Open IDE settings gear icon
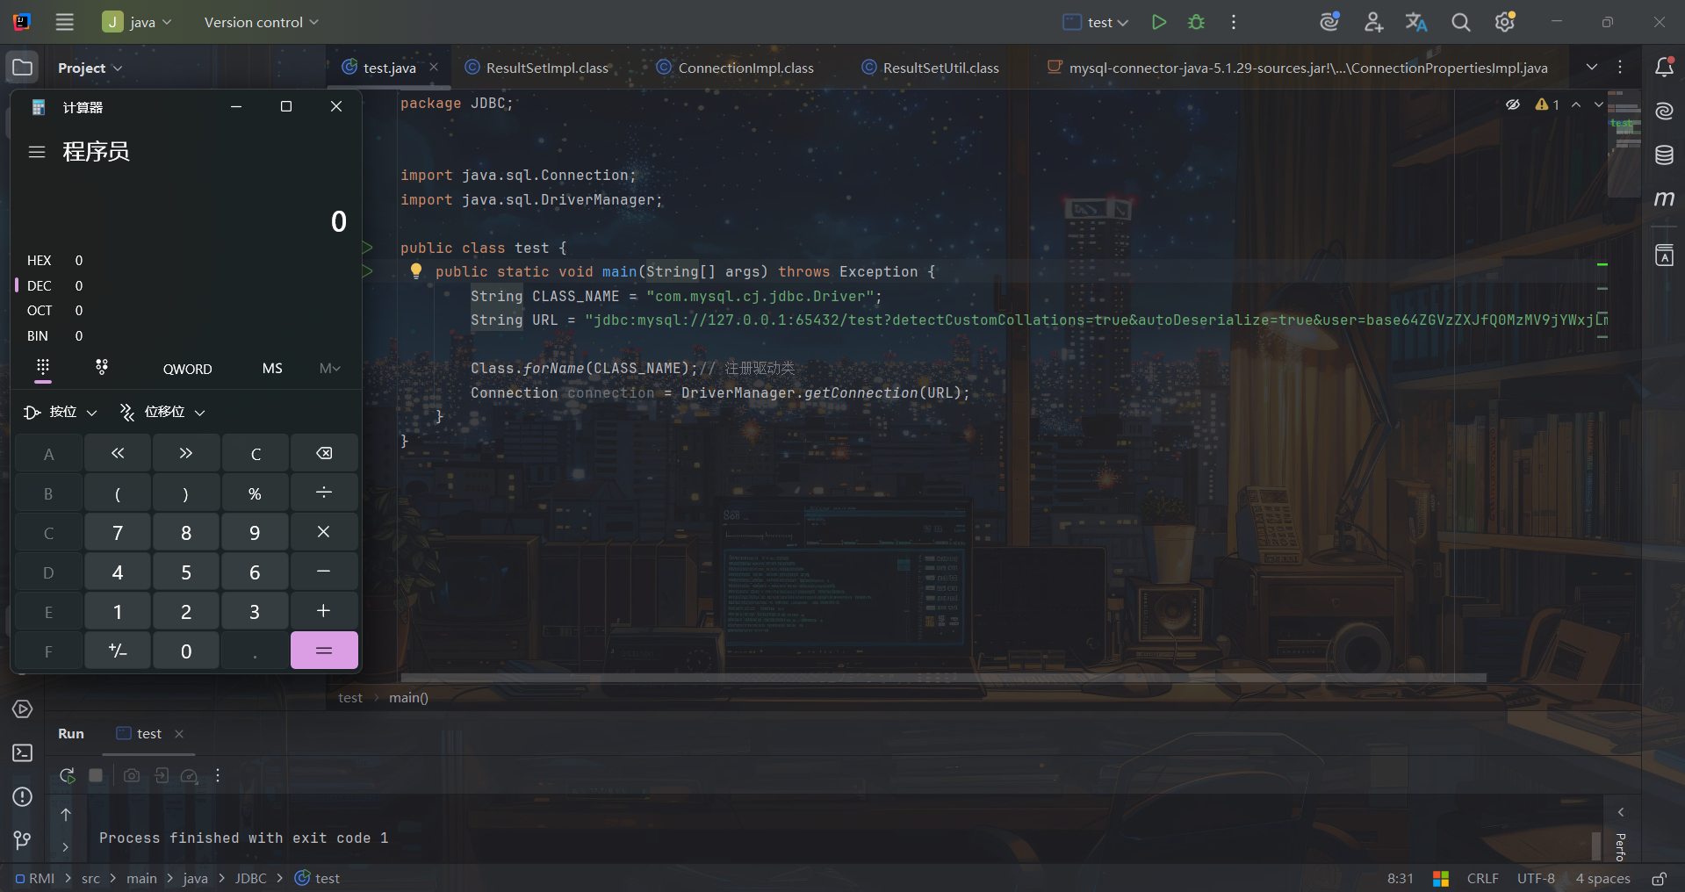This screenshot has width=1685, height=892. (x=1505, y=22)
